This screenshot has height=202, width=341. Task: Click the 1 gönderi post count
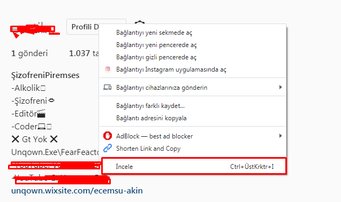[29, 53]
